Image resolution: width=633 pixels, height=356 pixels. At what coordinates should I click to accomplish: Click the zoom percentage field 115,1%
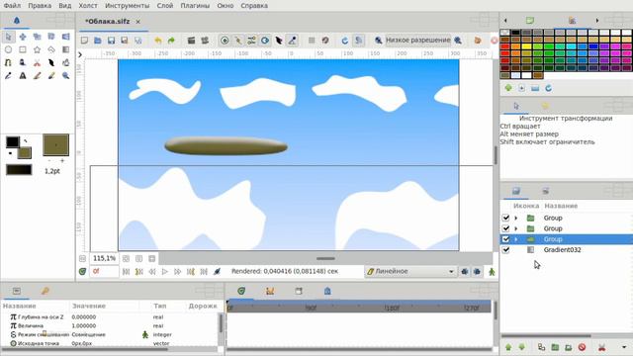pos(104,258)
